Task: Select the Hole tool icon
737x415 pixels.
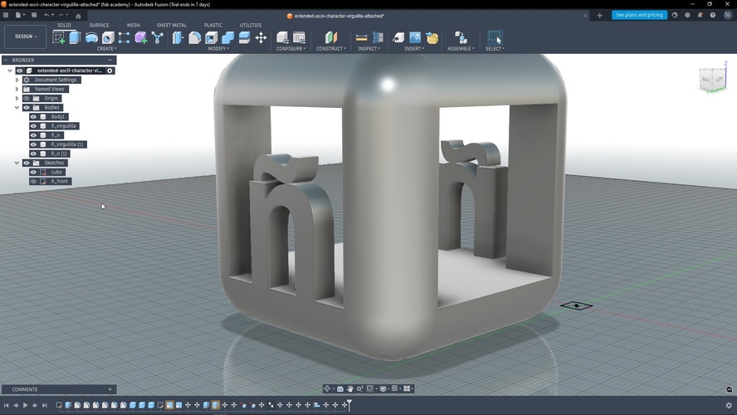Action: coord(108,38)
